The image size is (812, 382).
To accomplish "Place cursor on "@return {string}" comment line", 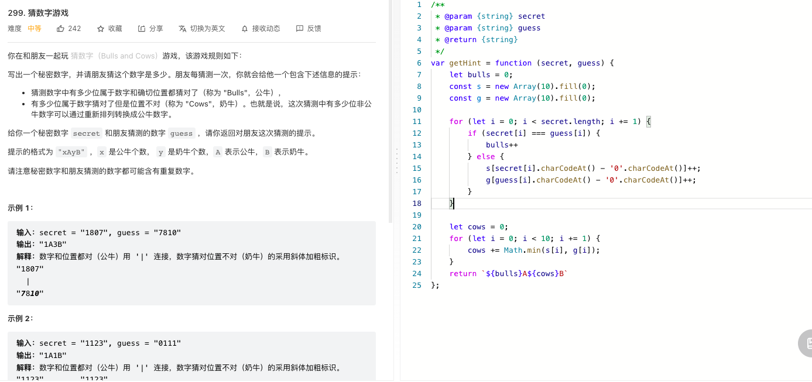I will click(477, 40).
